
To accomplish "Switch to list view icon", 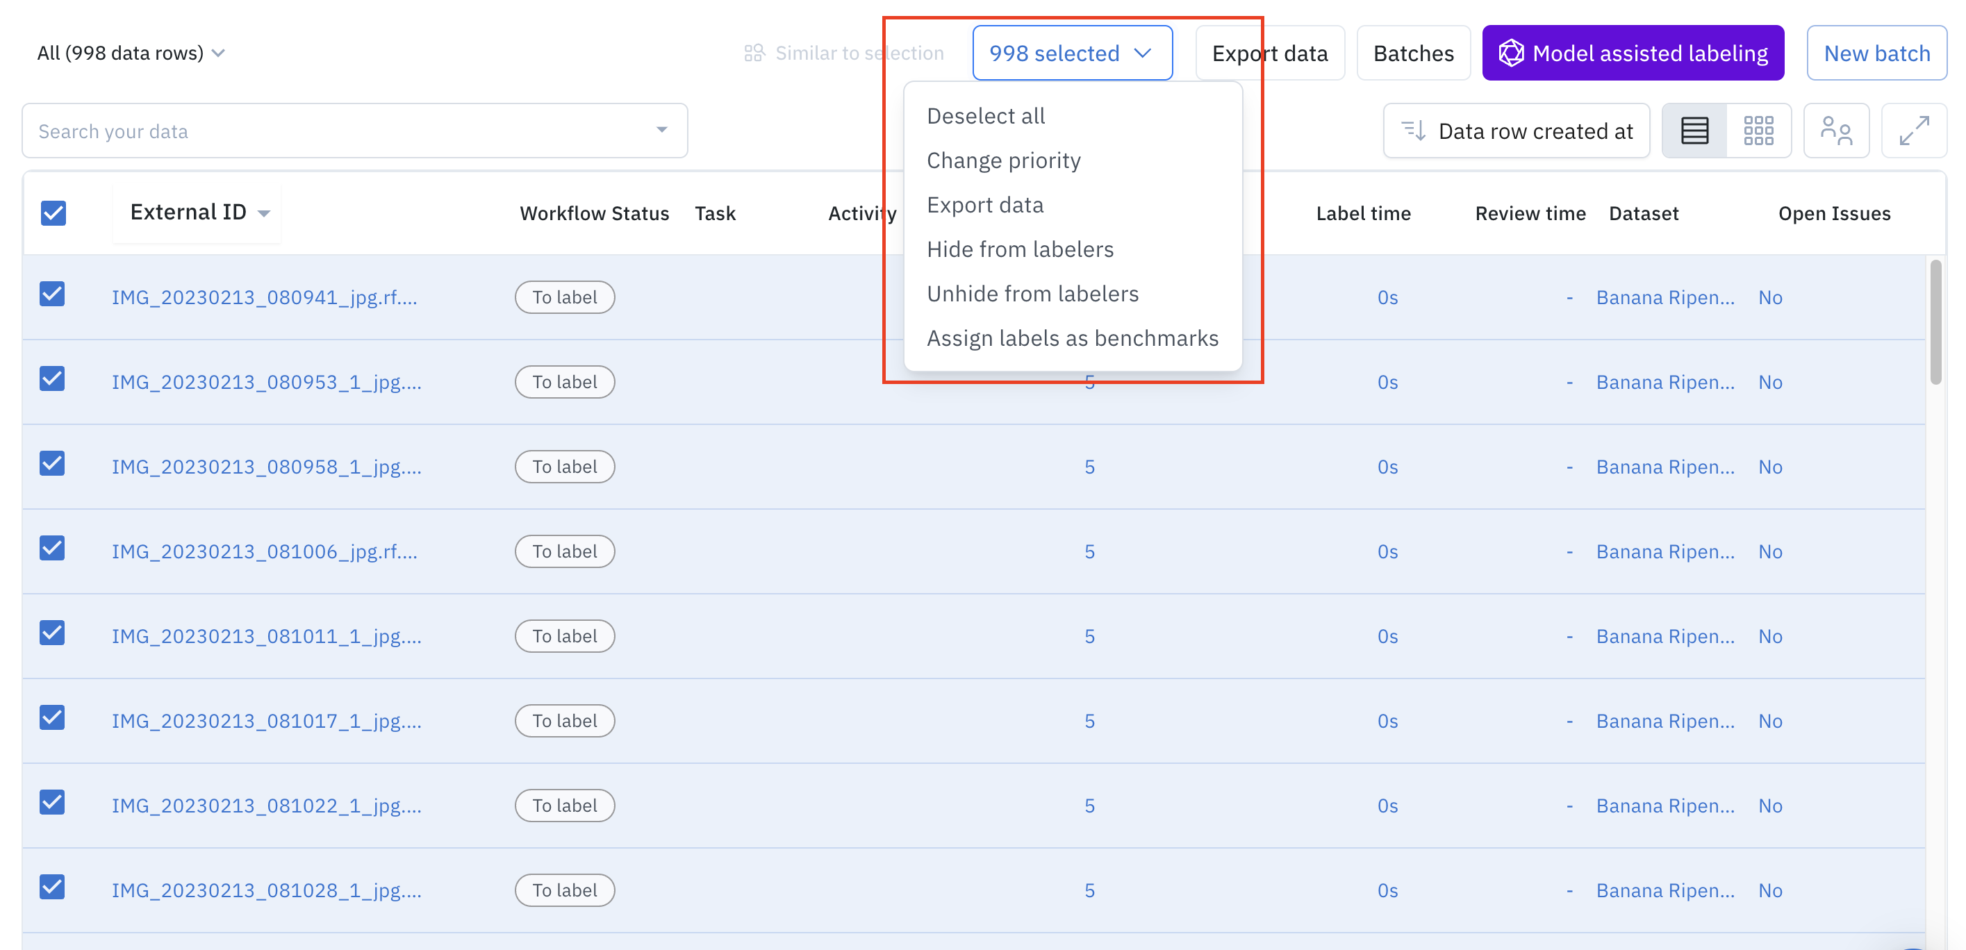I will point(1694,131).
